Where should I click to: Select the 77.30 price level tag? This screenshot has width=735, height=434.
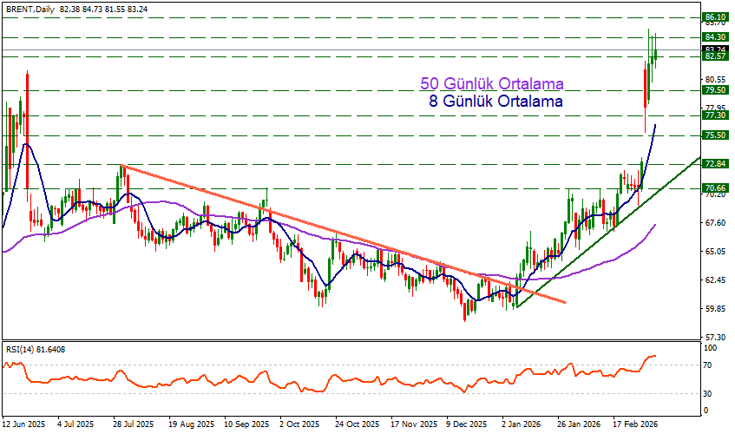tap(715, 115)
